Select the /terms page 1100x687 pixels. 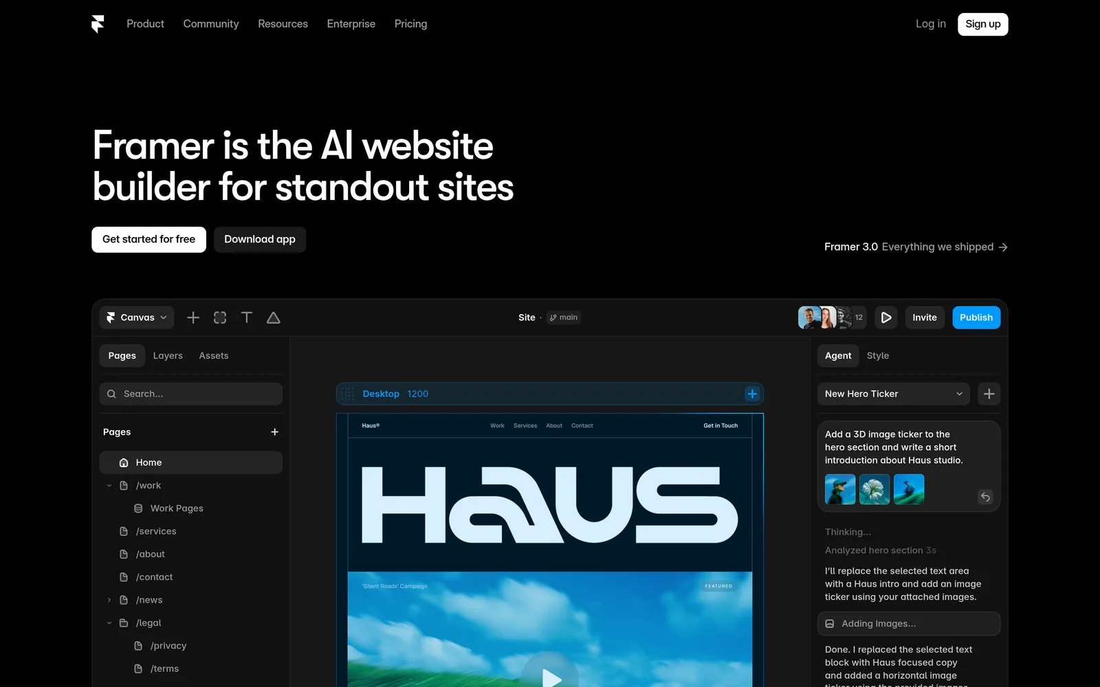[164, 668]
